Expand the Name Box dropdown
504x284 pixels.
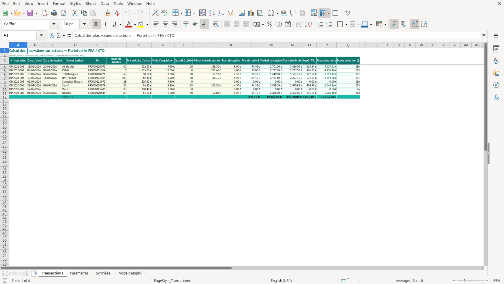pos(41,35)
